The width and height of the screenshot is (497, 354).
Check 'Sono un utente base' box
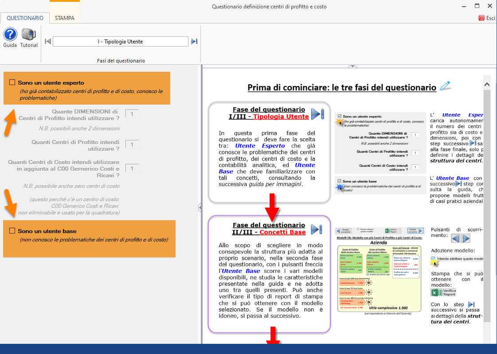(12, 231)
